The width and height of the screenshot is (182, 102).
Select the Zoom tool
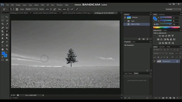pyautogui.click(x=7, y=49)
